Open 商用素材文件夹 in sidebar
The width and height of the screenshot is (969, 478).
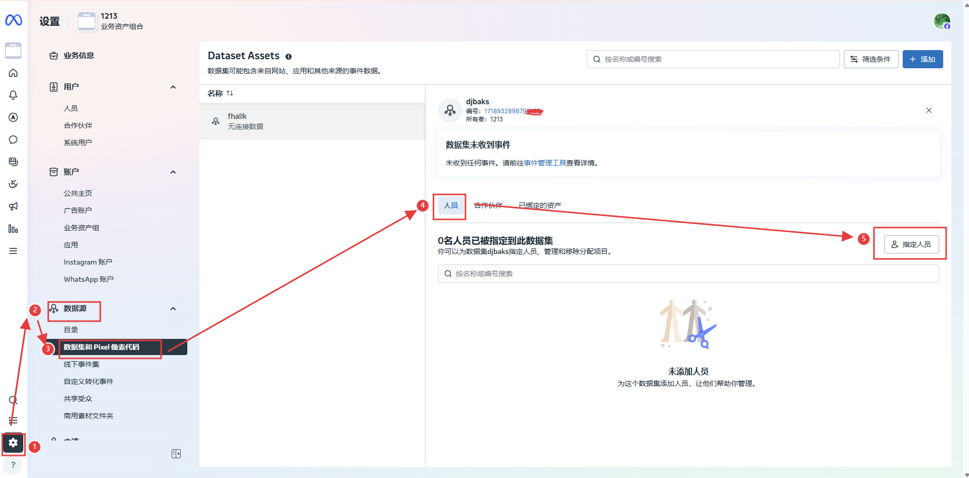coord(89,416)
